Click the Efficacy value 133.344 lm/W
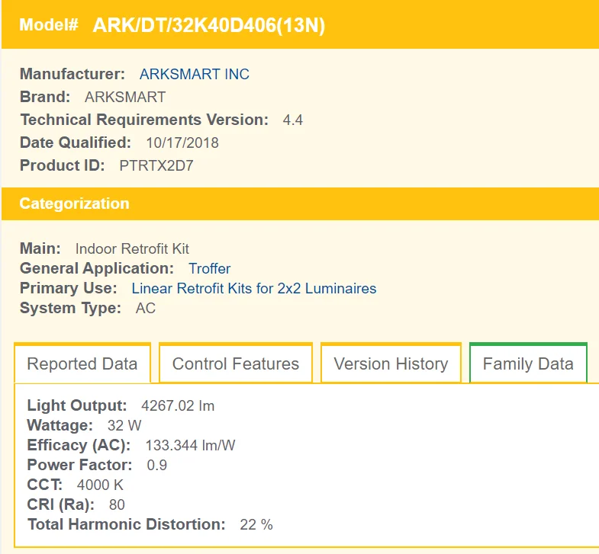This screenshot has height=554, width=599. (190, 445)
